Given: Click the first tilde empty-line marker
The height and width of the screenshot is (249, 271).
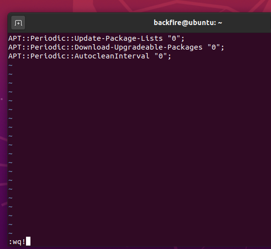Looking at the screenshot, I should click(10, 65).
